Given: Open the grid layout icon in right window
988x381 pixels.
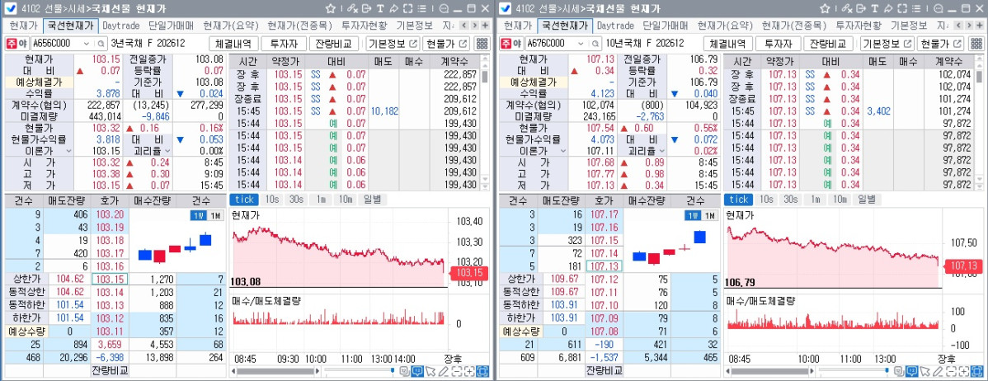Looking at the screenshot, I should point(976,44).
